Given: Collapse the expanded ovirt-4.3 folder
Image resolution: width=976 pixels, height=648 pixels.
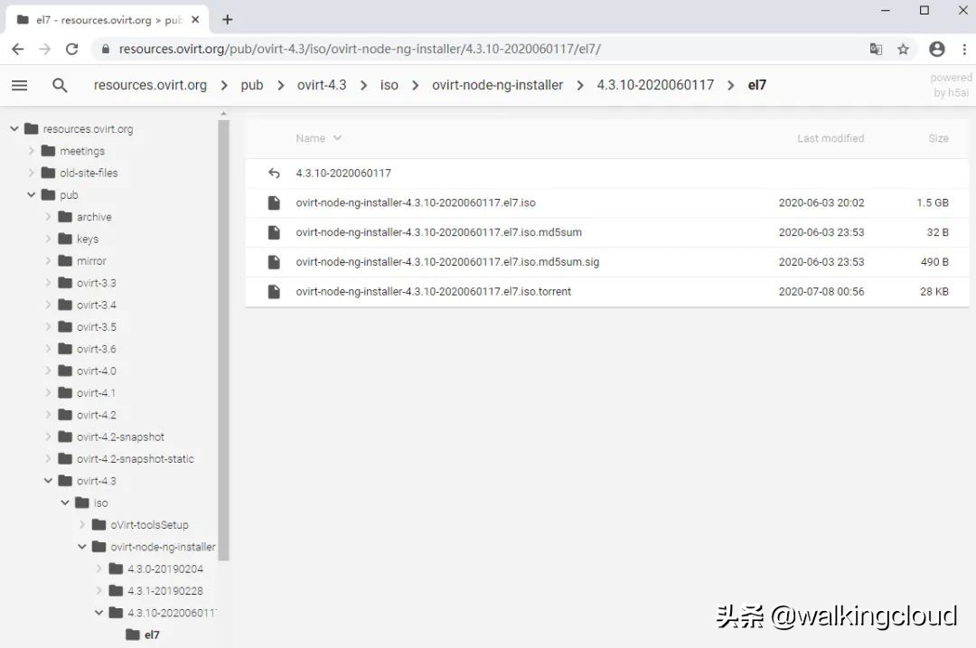Looking at the screenshot, I should point(49,480).
